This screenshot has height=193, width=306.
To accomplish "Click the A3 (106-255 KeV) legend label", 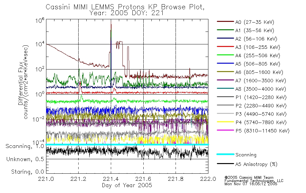I will (x=258, y=47).
